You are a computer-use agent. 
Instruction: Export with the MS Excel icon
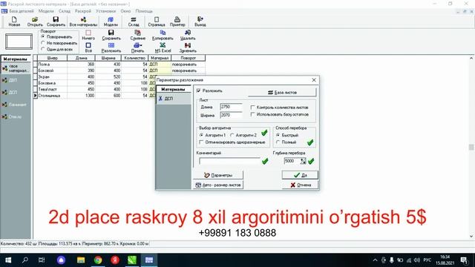click(x=163, y=47)
